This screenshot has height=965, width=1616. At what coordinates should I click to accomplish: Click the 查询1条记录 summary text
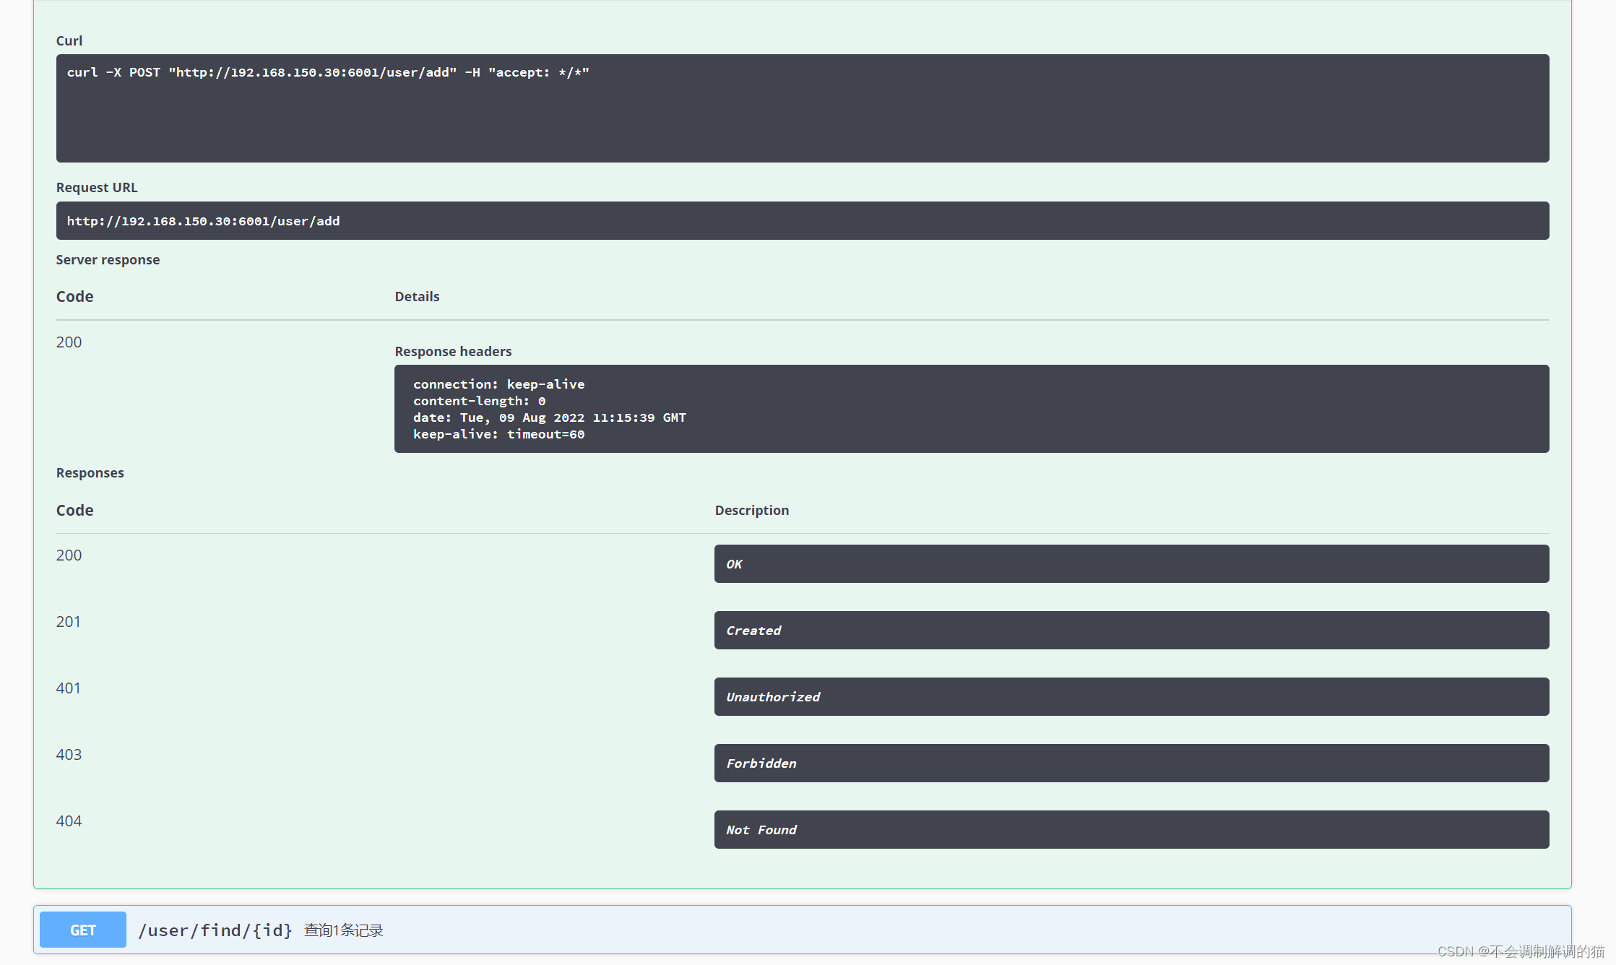(343, 930)
